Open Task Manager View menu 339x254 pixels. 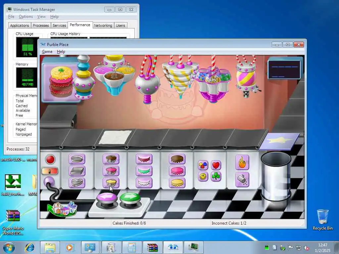41,17
